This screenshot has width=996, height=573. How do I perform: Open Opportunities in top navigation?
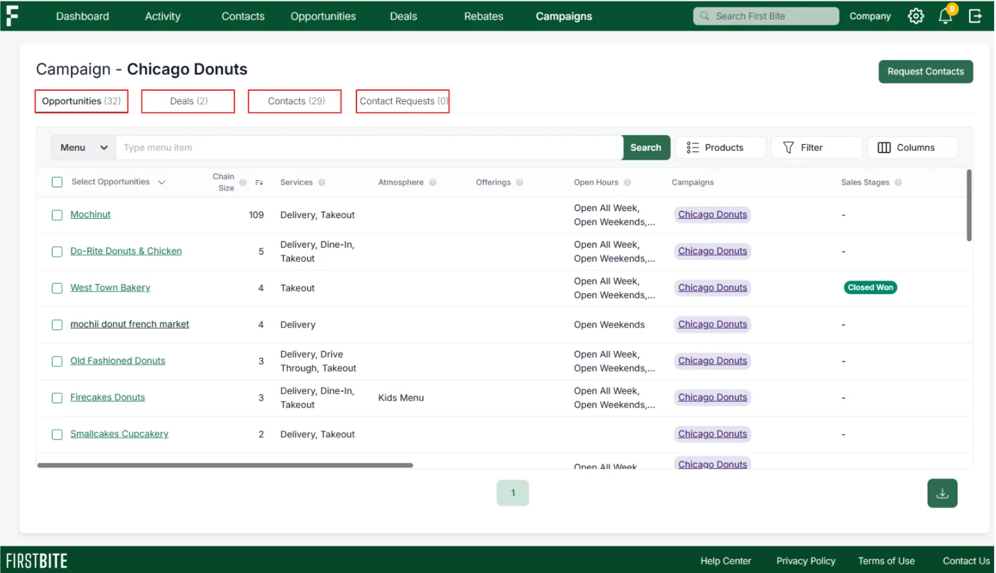pyautogui.click(x=324, y=16)
